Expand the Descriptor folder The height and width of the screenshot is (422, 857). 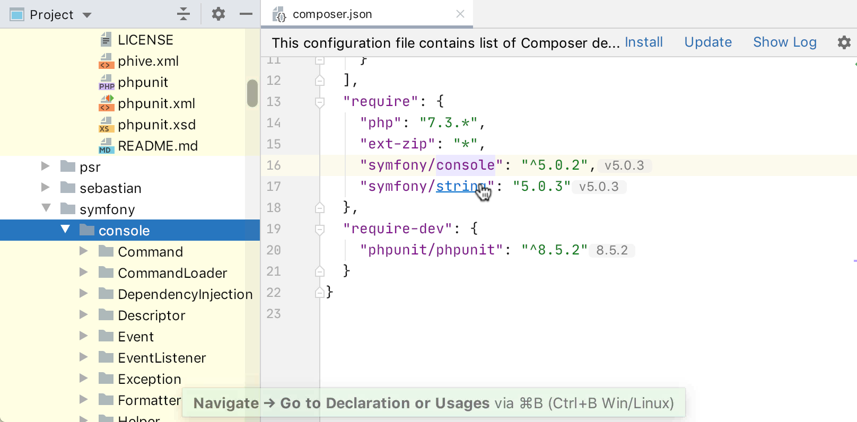coord(84,315)
